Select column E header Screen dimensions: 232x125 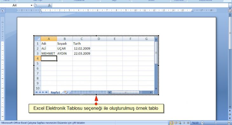[x=114, y=39]
